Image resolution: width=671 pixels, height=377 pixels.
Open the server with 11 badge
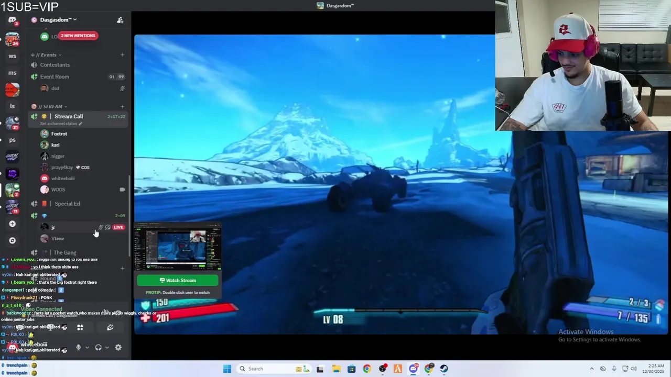click(12, 207)
